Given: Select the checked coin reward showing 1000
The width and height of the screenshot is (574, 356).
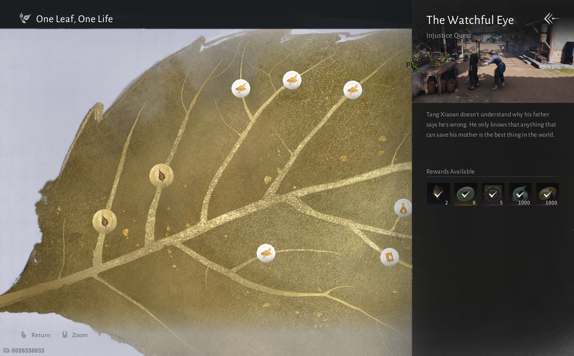Looking at the screenshot, I should [548, 194].
